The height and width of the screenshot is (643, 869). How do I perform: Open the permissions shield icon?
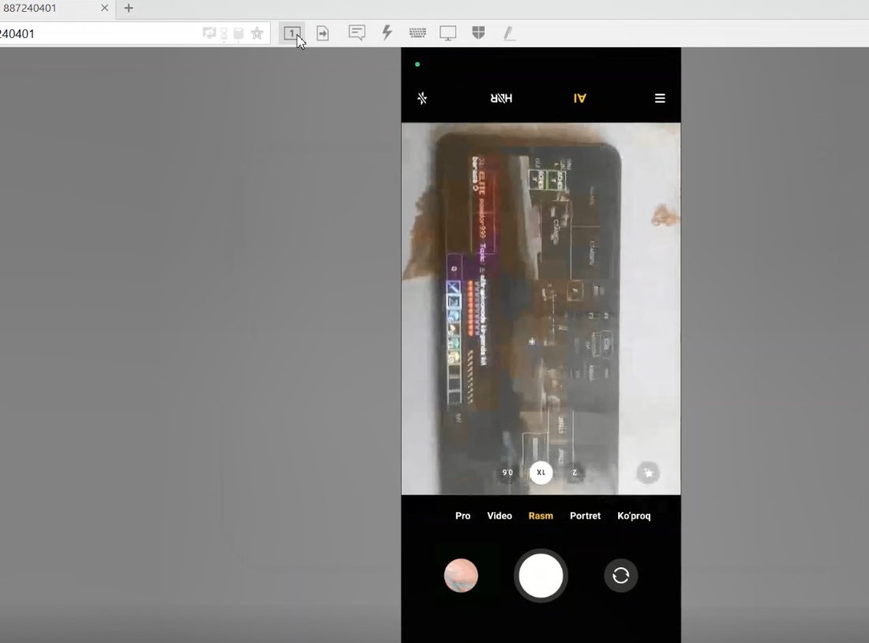point(478,32)
